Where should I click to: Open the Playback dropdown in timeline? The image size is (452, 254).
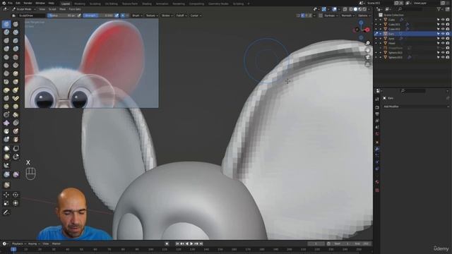[18, 244]
